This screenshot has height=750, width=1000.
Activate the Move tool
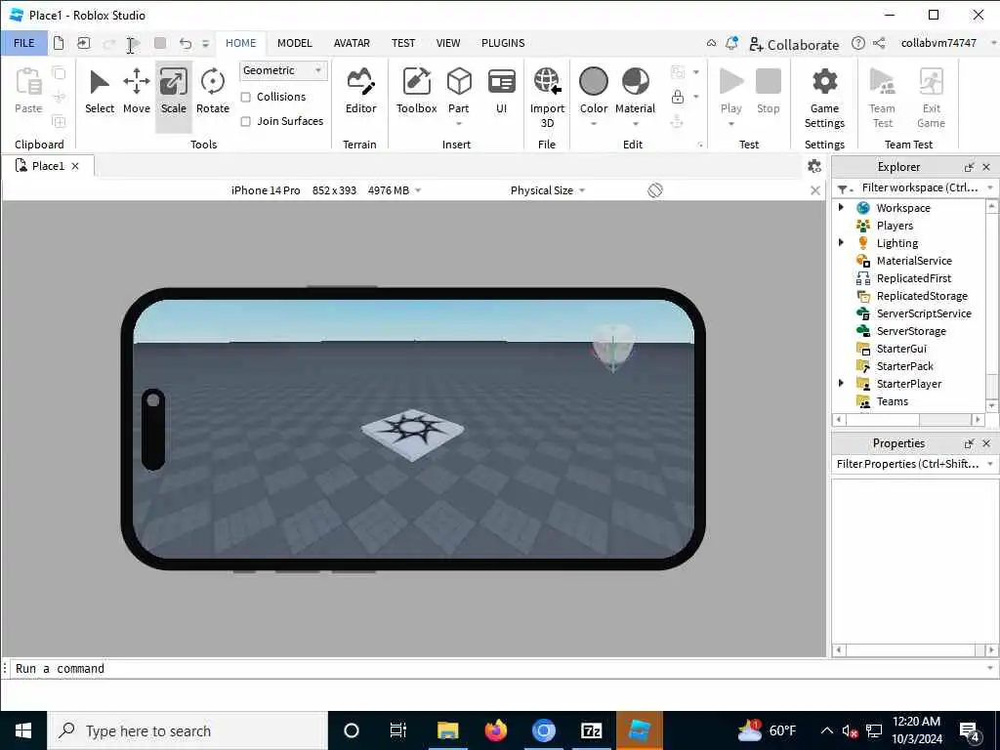click(x=137, y=92)
